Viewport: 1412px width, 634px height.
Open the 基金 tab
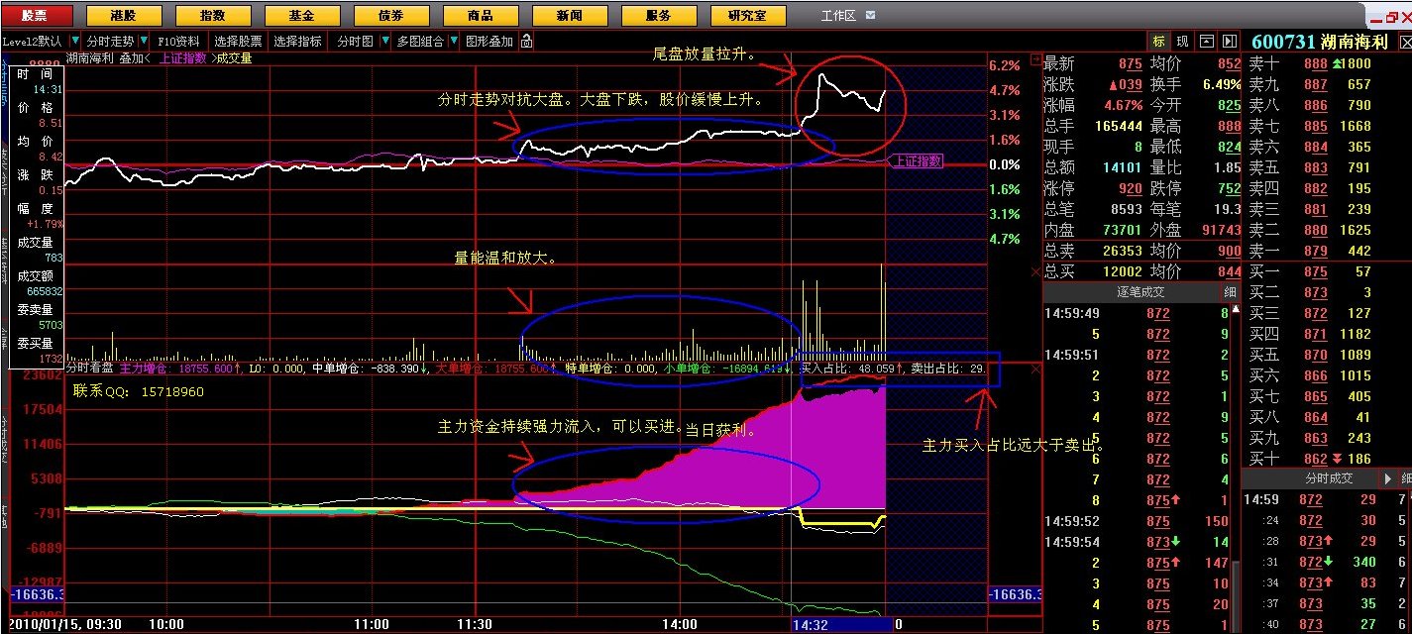tap(301, 16)
